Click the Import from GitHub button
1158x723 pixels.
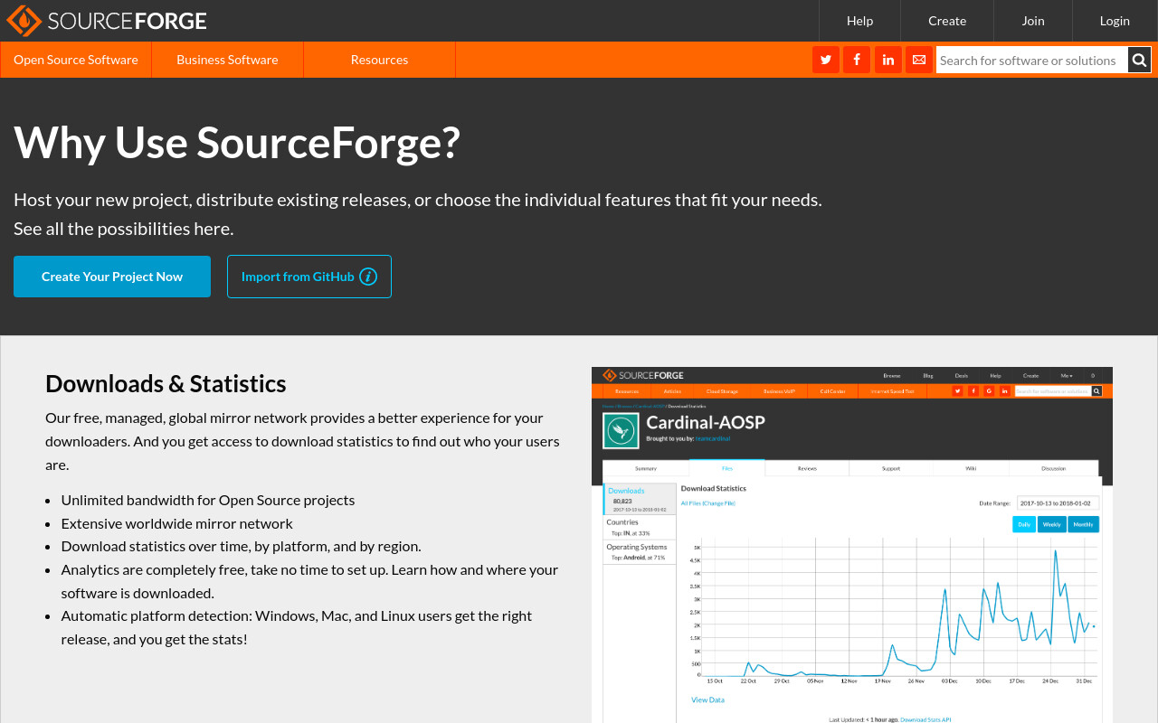pyautogui.click(x=309, y=277)
